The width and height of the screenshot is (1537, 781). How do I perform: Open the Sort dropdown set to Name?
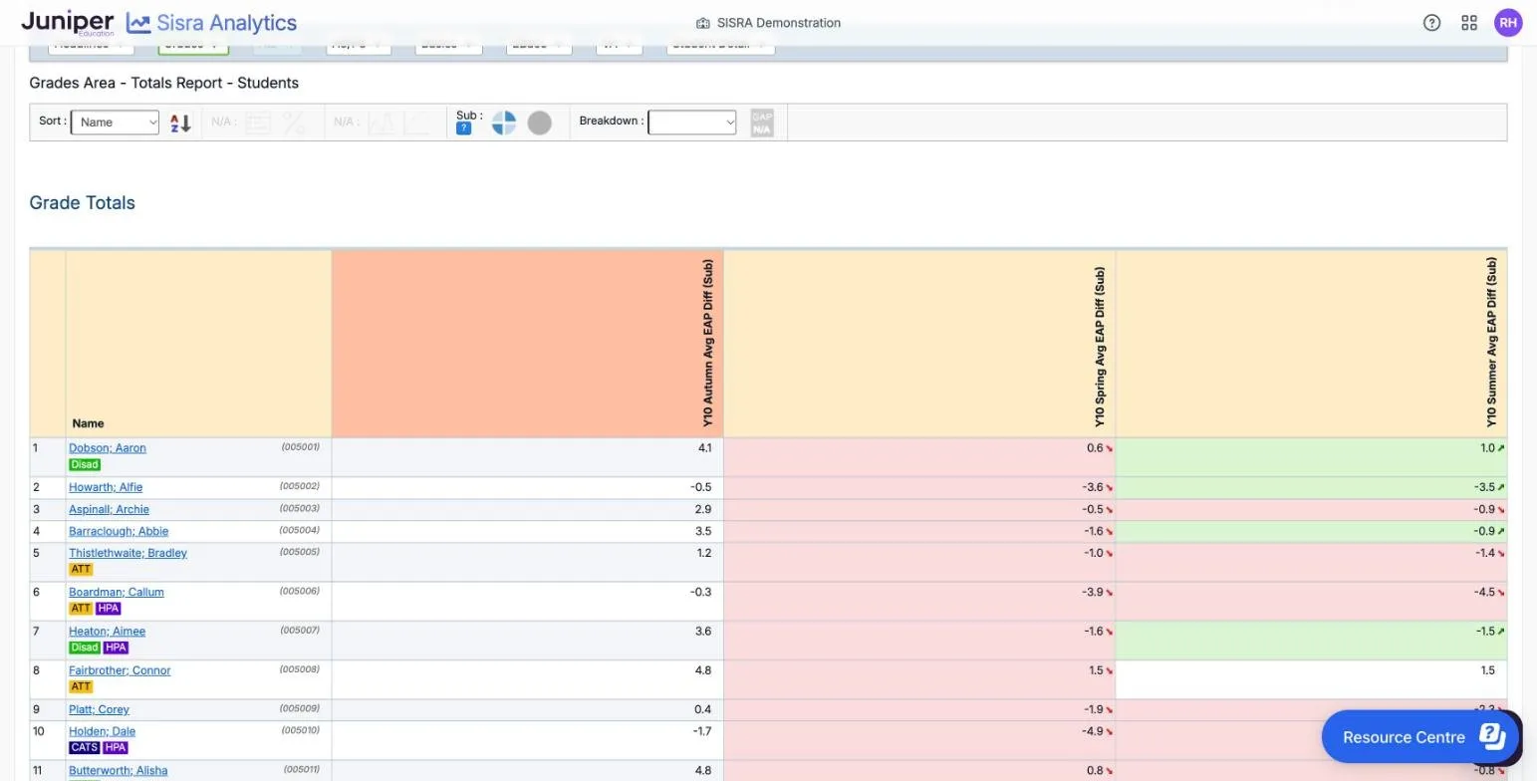[115, 123]
